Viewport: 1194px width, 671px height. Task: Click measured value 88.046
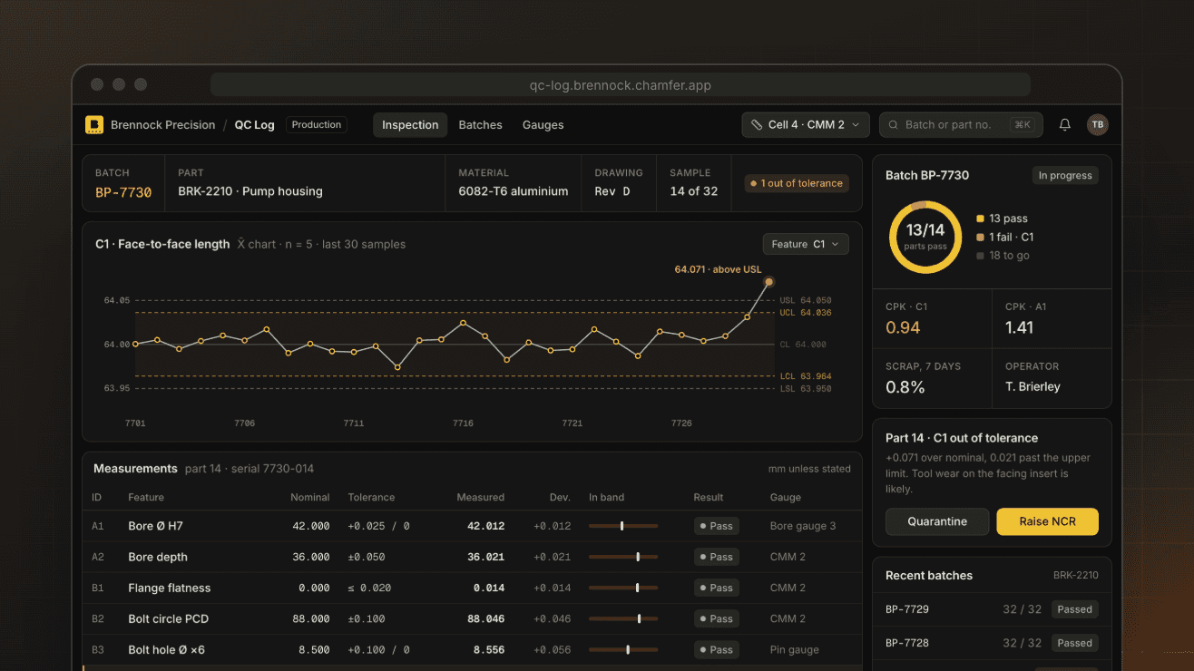coord(486,618)
